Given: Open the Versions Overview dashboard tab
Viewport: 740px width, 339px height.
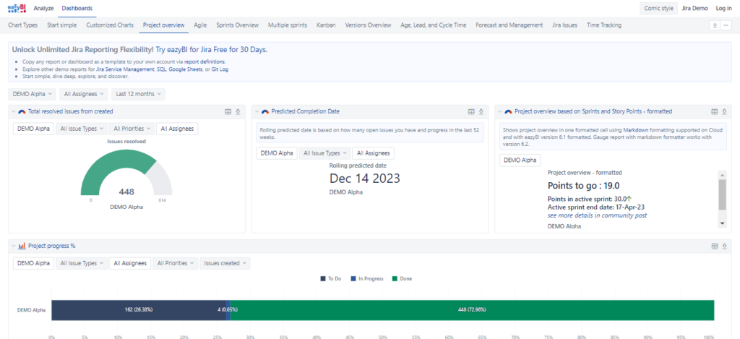Looking at the screenshot, I should point(368,25).
